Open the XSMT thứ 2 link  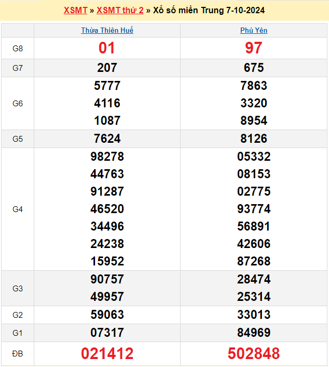[120, 11]
